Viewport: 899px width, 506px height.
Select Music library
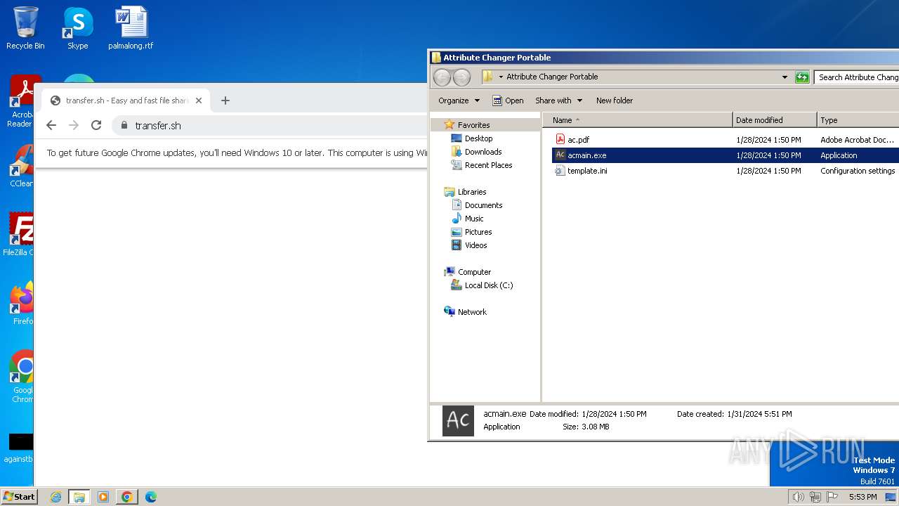click(474, 219)
